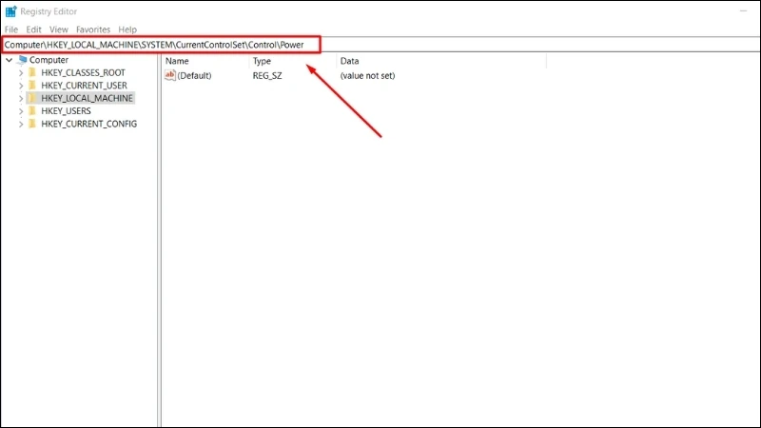Viewport: 761px width, 428px height.
Task: Open the Favorites menu
Action: pos(92,29)
